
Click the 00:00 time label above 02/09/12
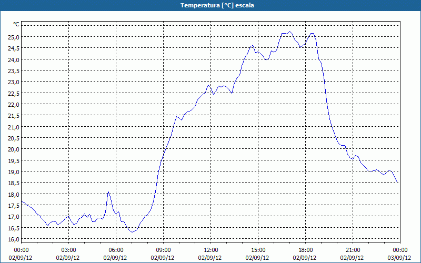(21, 250)
